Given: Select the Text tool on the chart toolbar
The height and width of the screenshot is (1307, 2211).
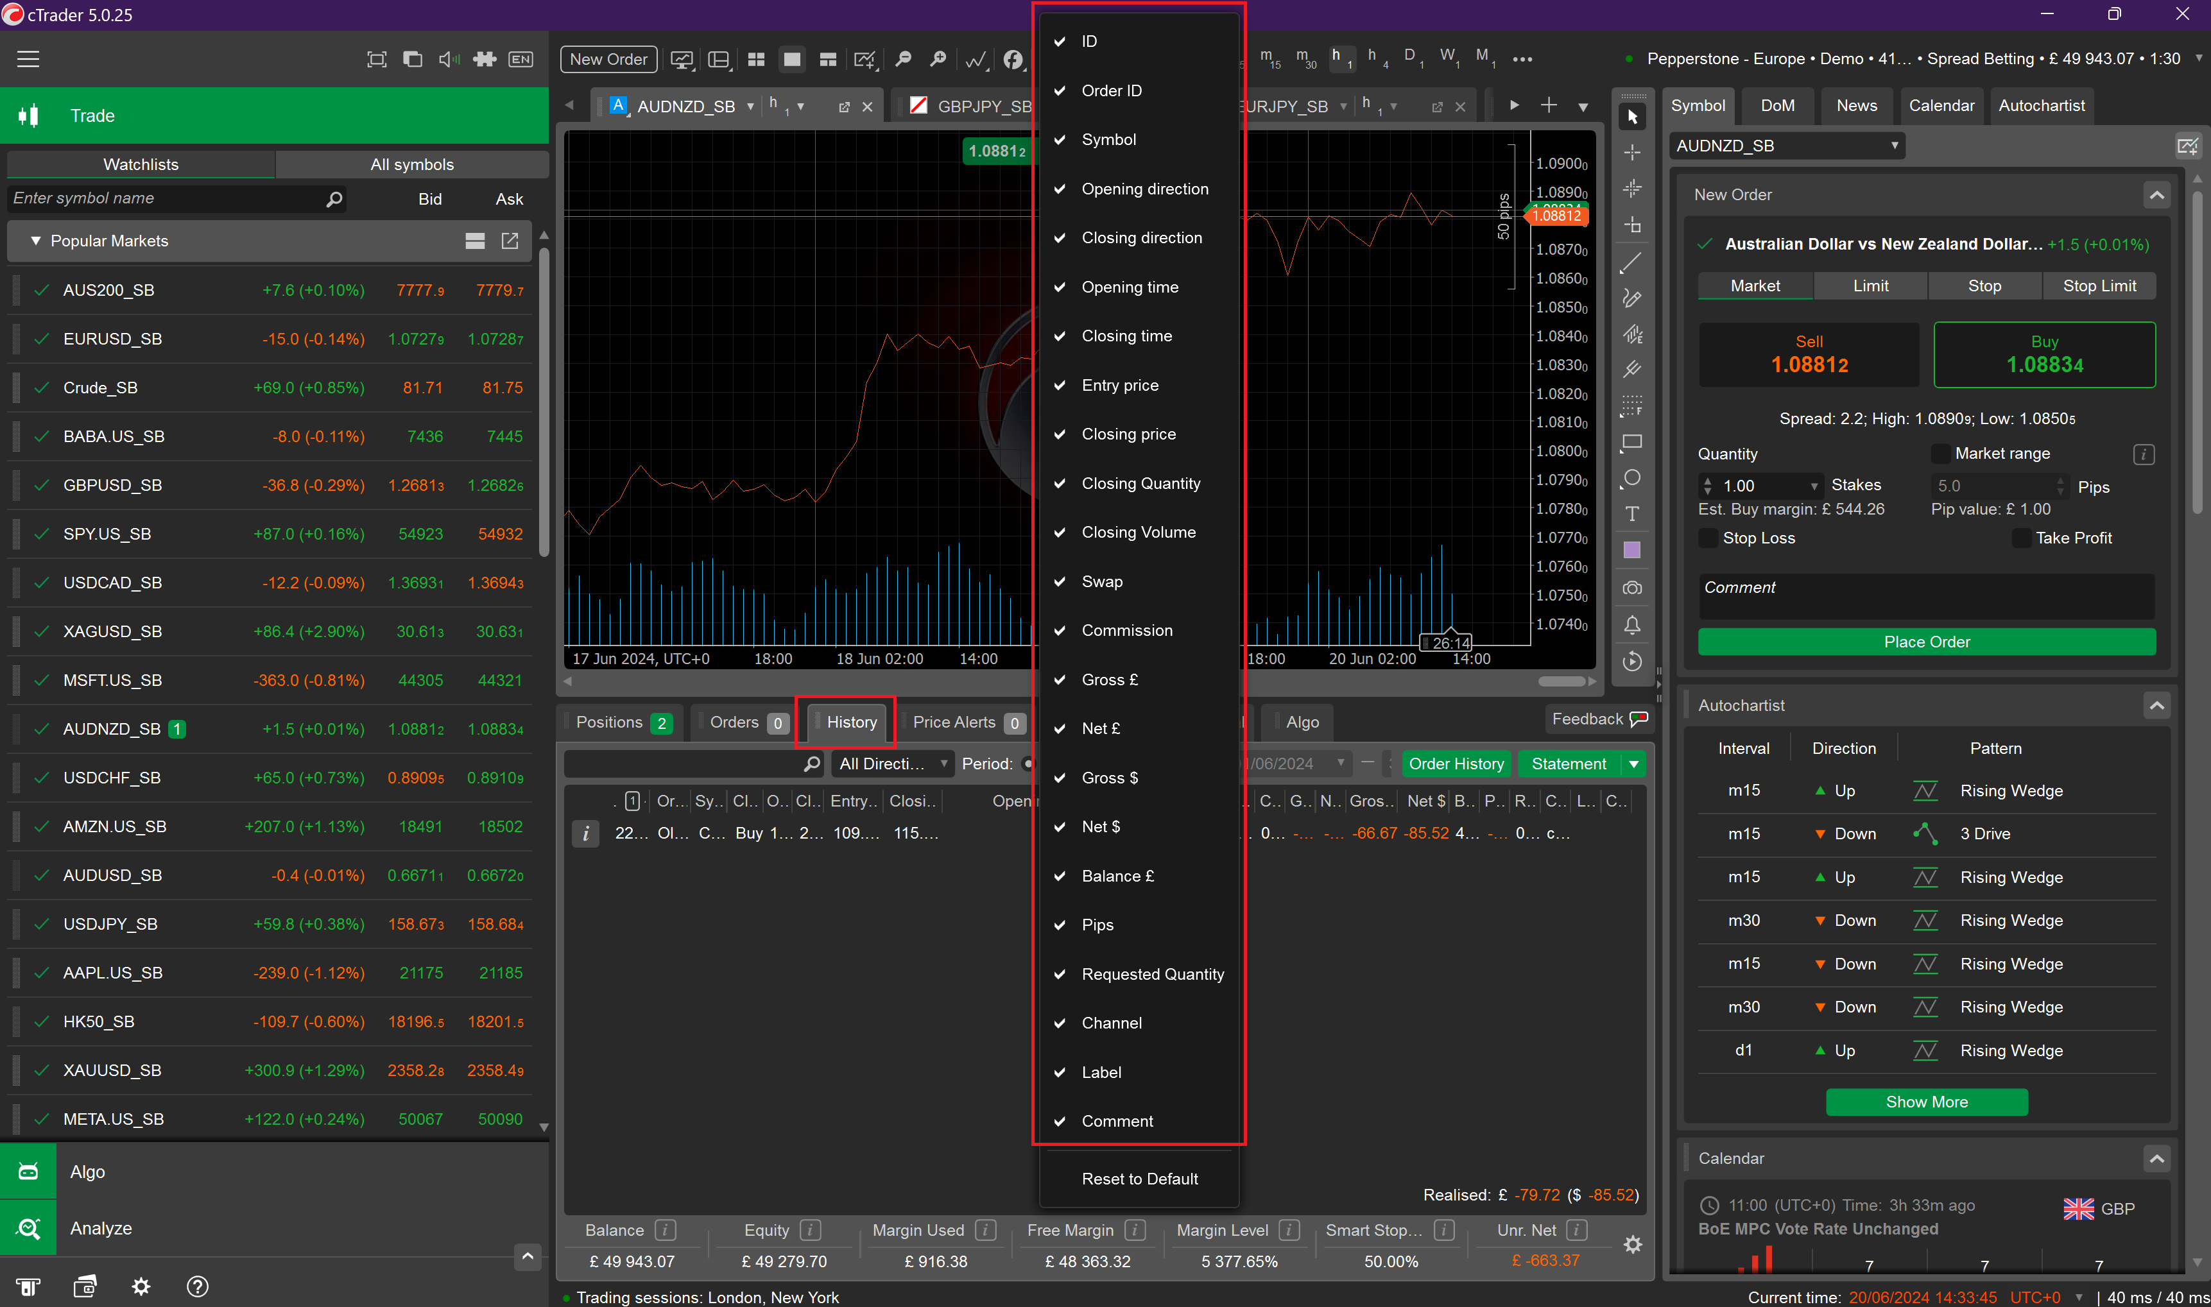Looking at the screenshot, I should point(1632,513).
